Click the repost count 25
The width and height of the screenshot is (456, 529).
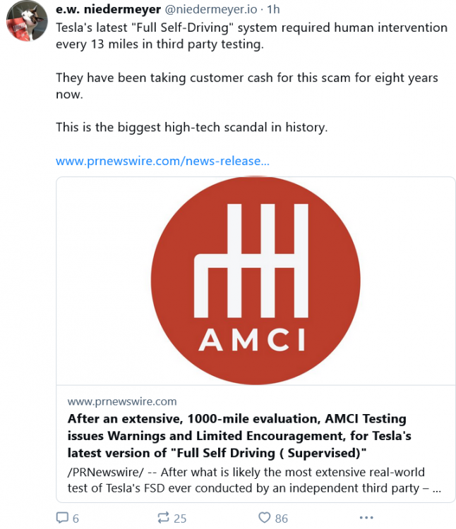point(180,518)
